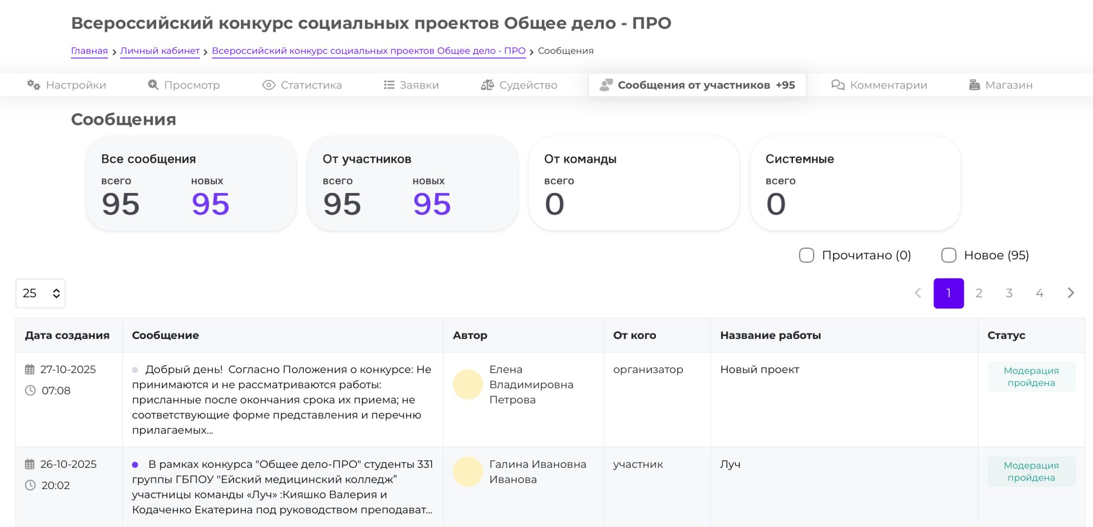1093x527 pixels.
Task: Jump to page 3 of messages
Action: (1009, 293)
